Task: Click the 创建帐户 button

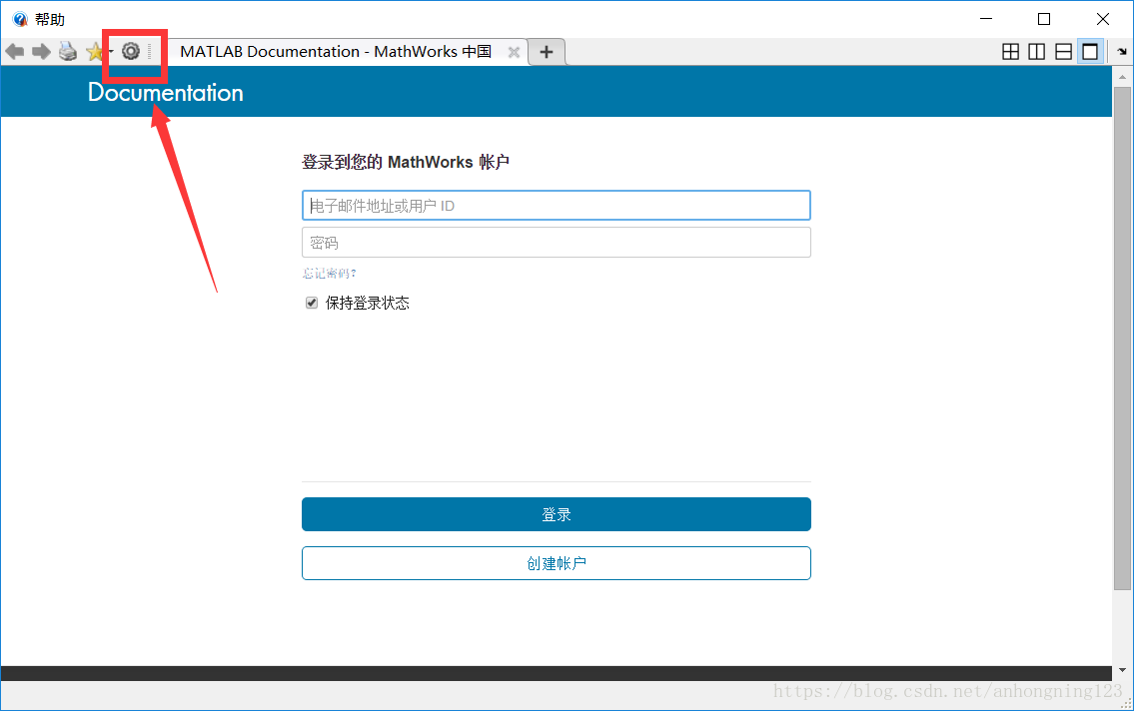Action: point(556,562)
